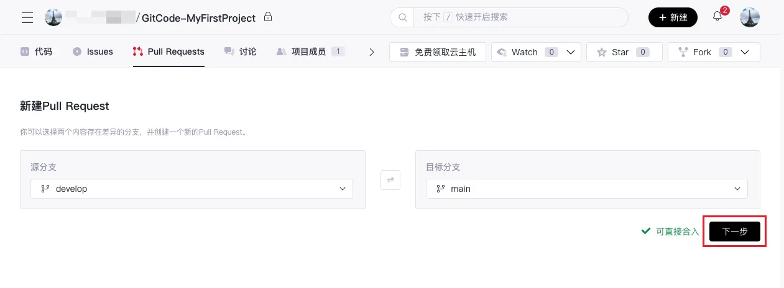
Task: Open the 项目成员 tab
Action: tap(310, 52)
